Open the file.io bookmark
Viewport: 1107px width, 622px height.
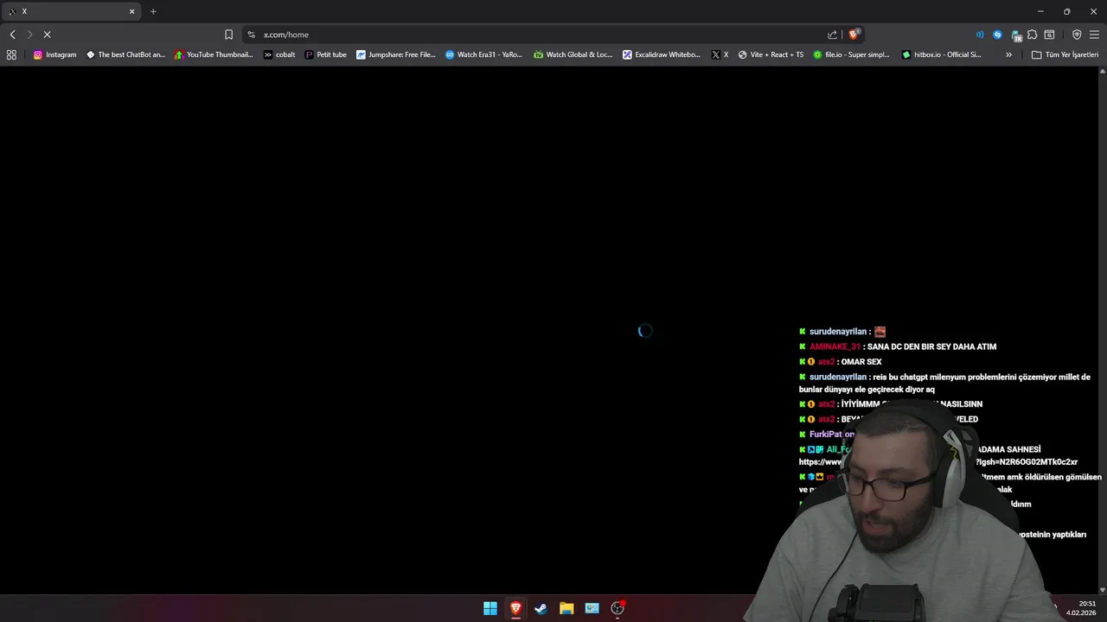pyautogui.click(x=851, y=54)
